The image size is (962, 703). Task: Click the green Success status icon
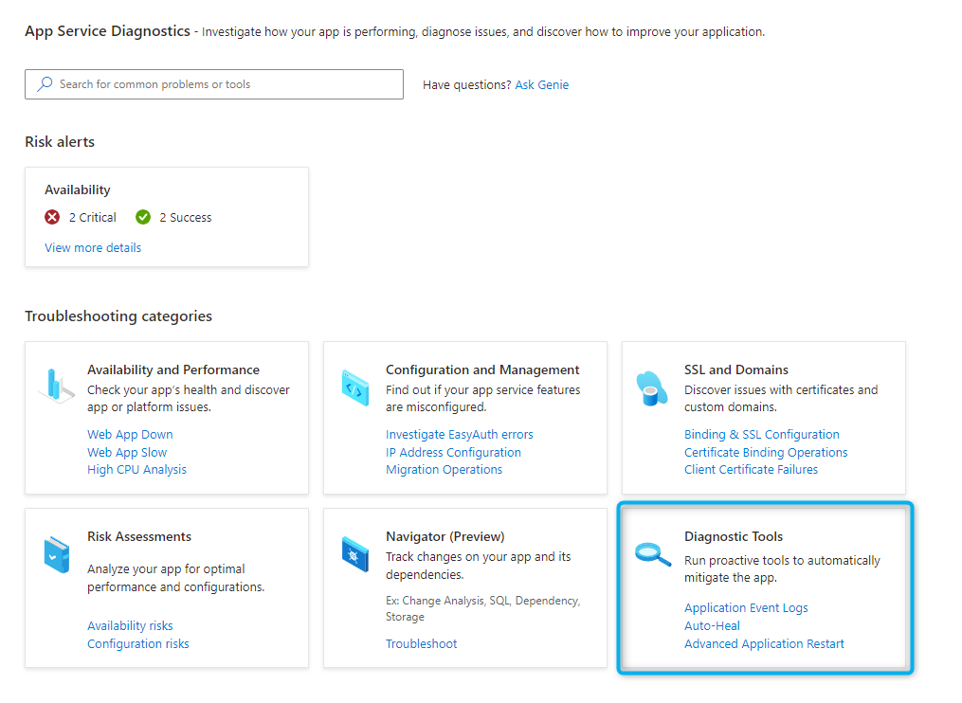[143, 217]
